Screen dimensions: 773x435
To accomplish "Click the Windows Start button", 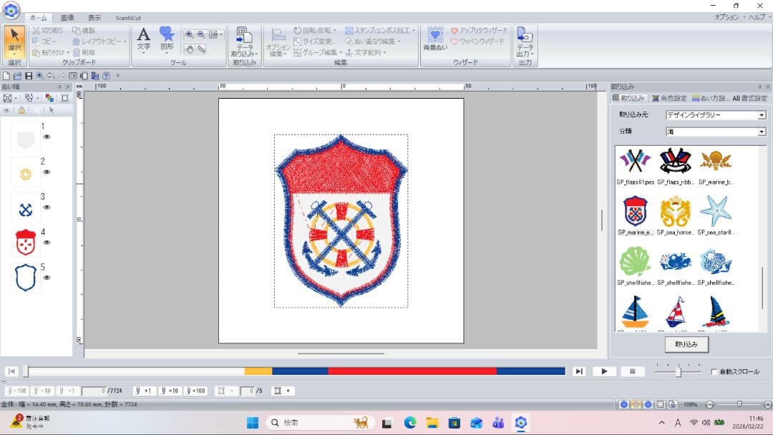I will click(253, 423).
